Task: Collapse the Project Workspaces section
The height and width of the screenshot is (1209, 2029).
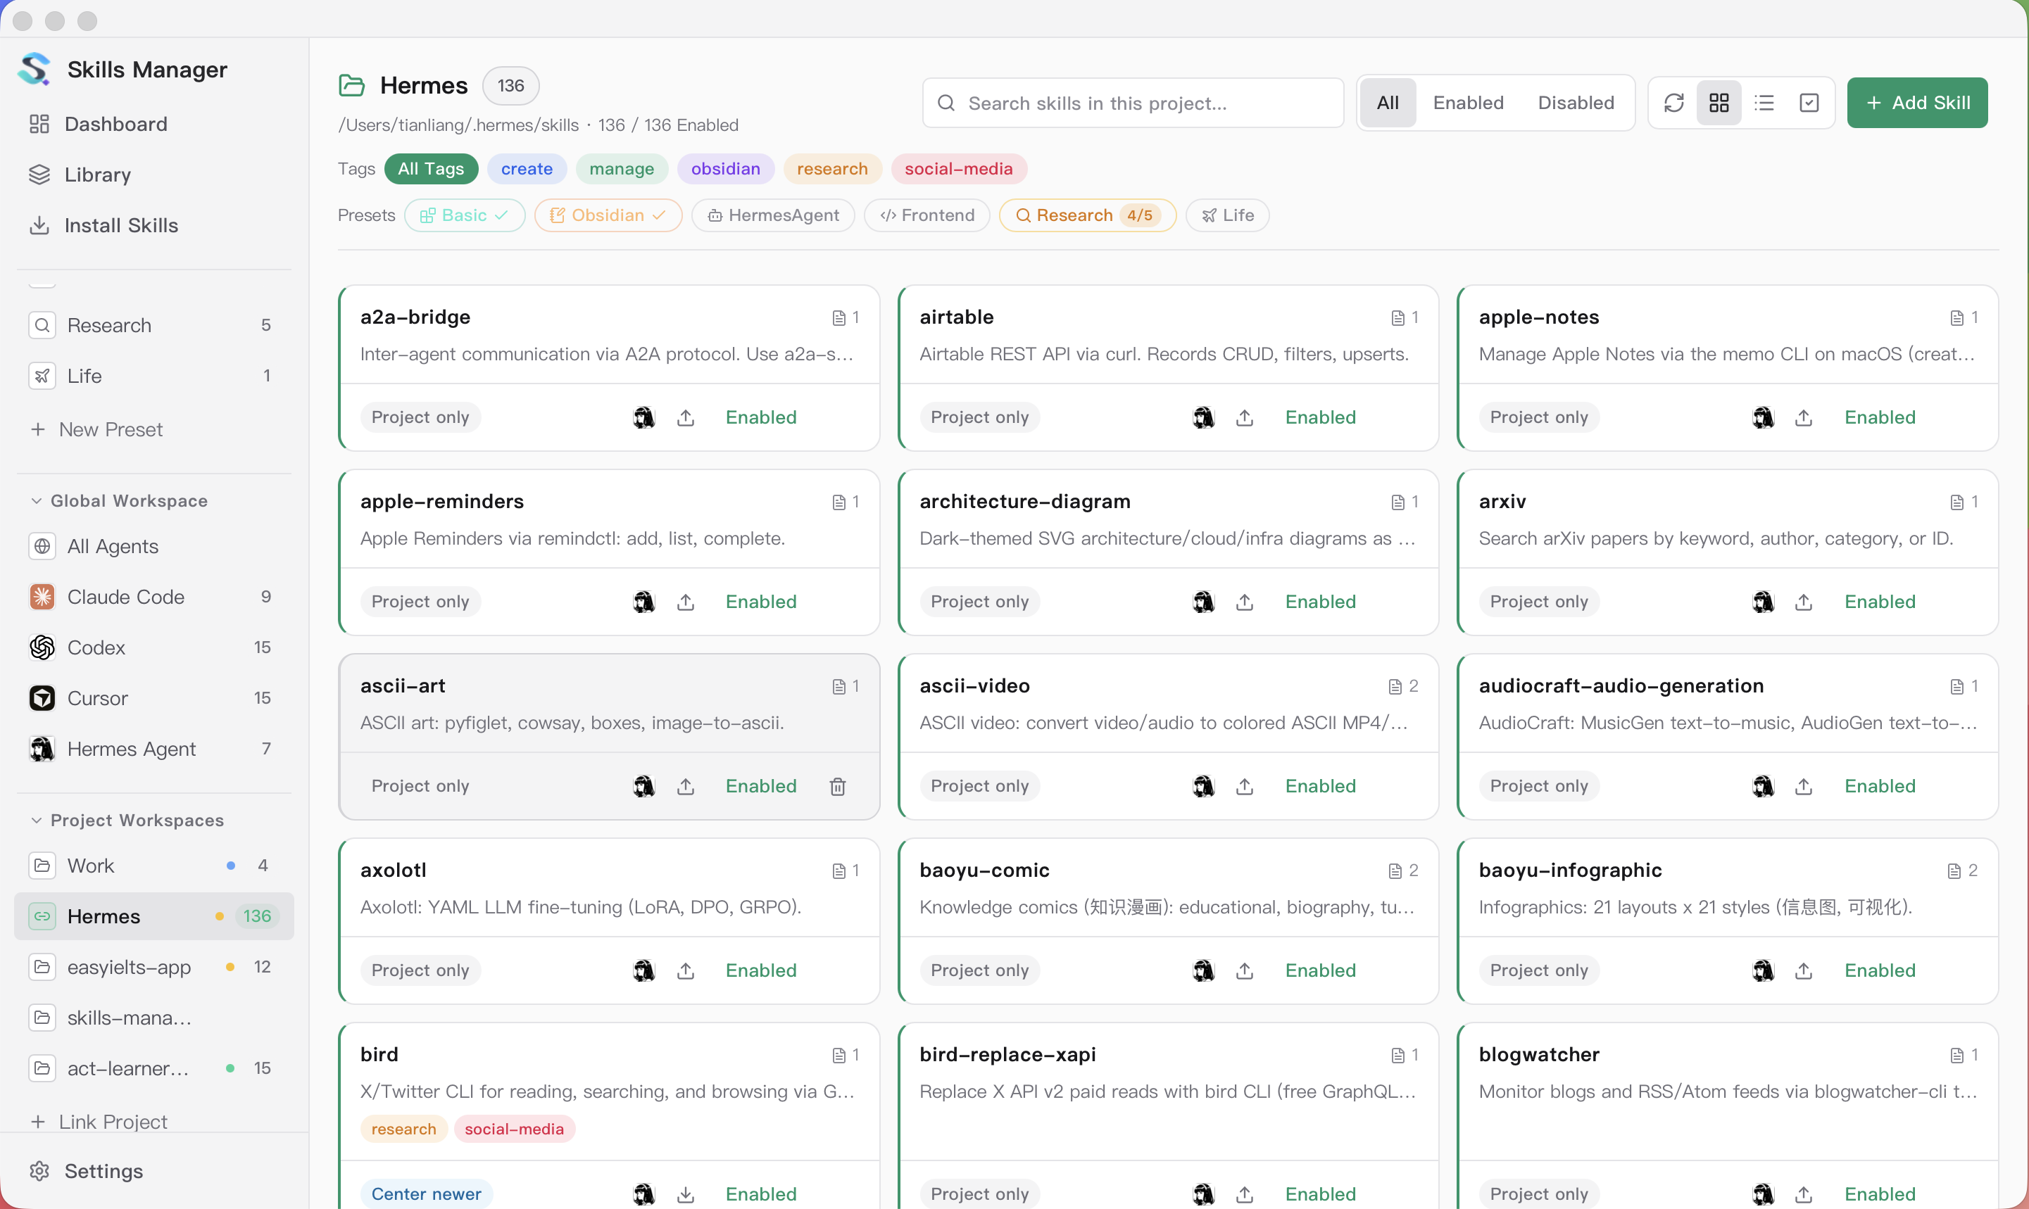Action: [x=128, y=821]
